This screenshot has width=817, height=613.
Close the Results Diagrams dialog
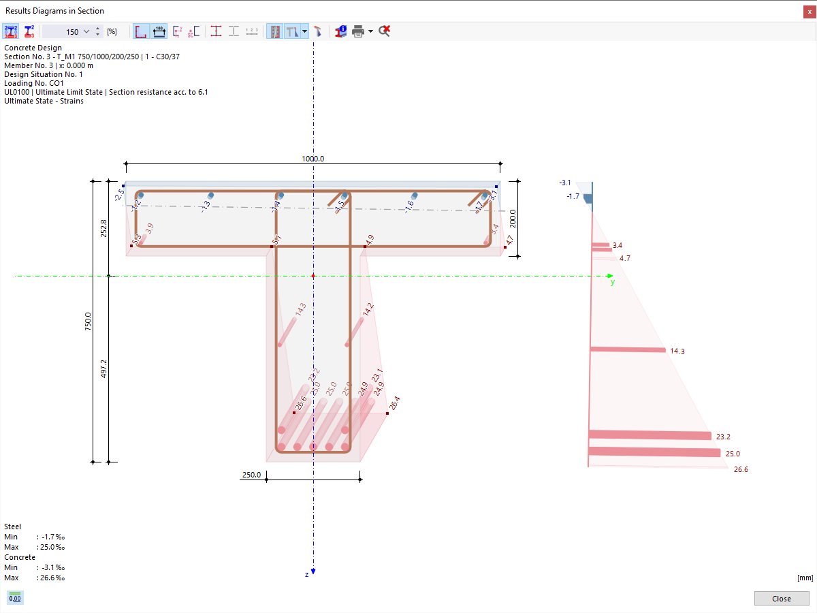(x=781, y=598)
